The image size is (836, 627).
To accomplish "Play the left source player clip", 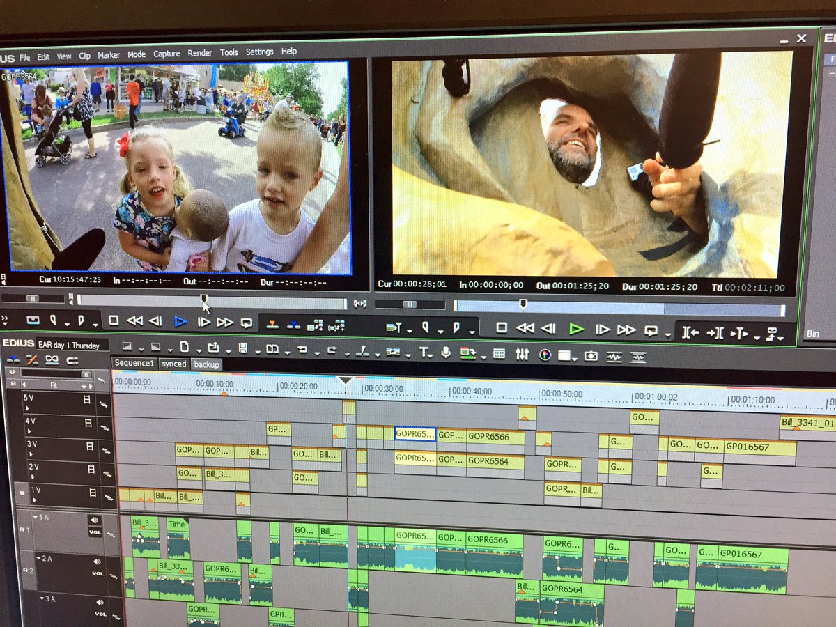I will (180, 322).
